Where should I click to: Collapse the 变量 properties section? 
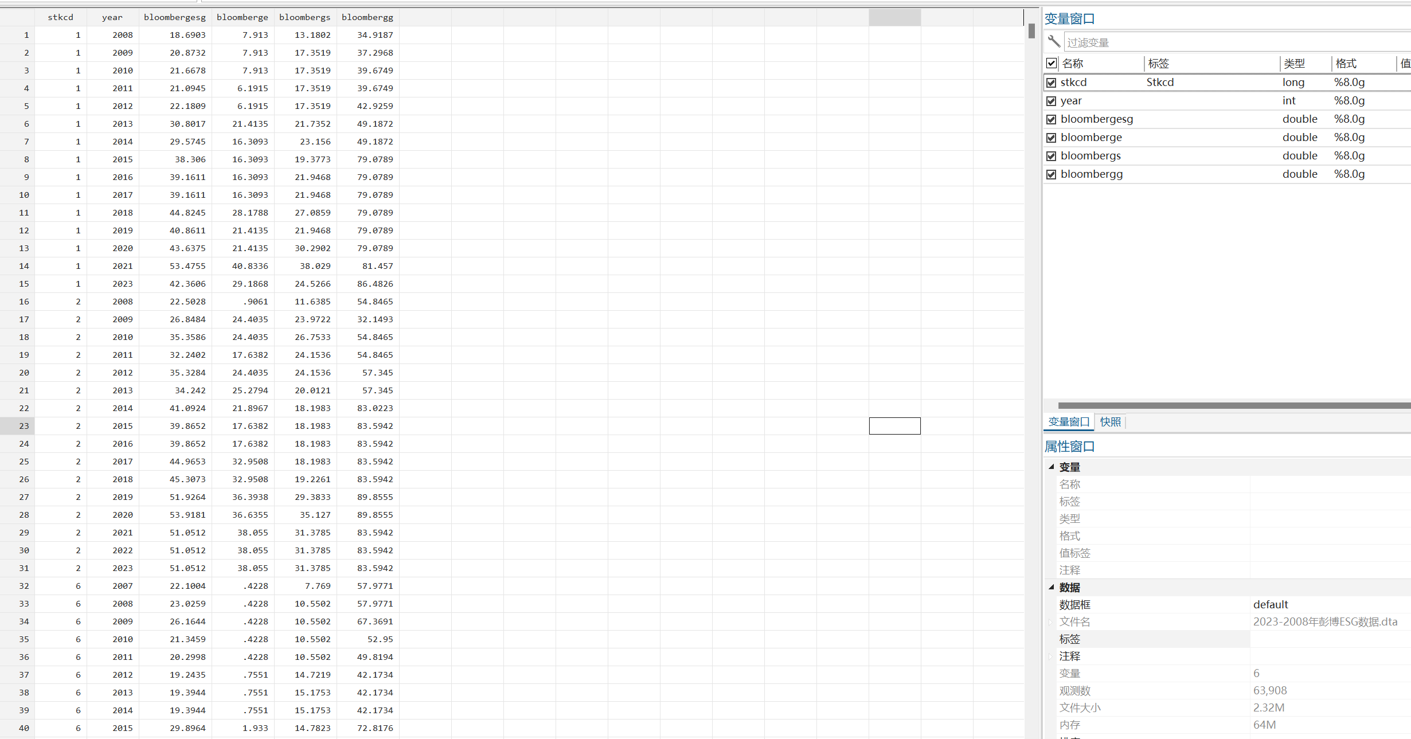coord(1052,467)
